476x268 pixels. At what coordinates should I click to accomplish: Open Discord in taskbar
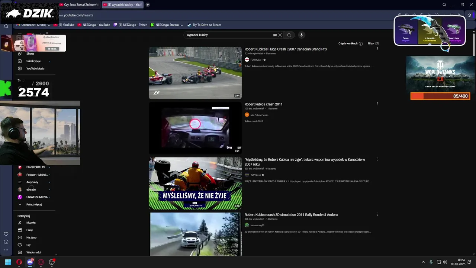pyautogui.click(x=30, y=262)
